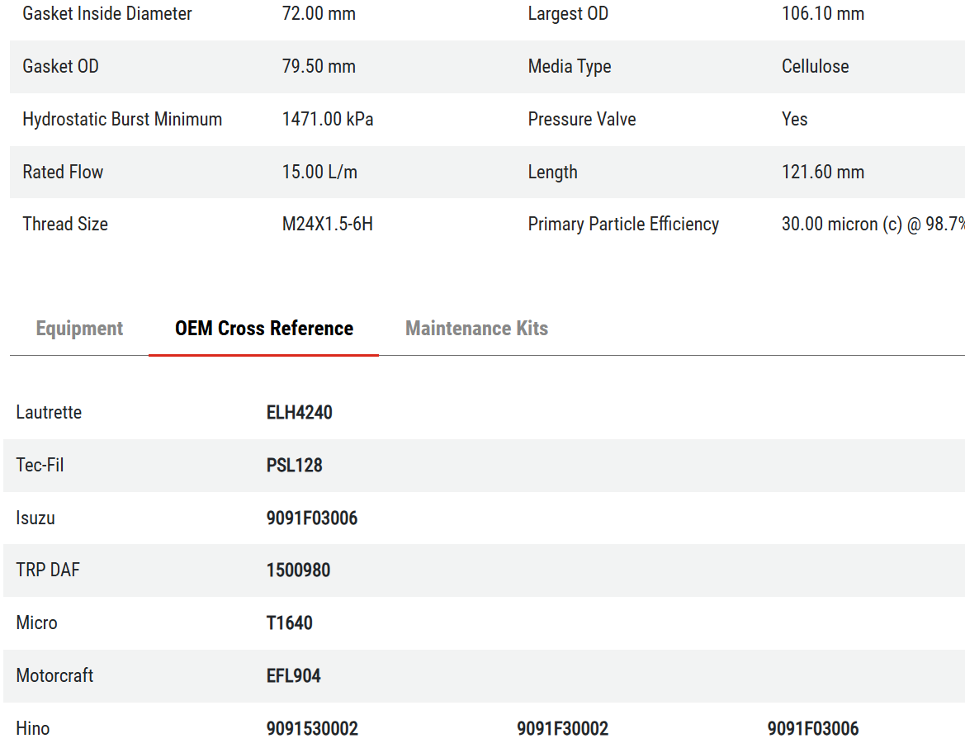
Task: Select the Motorcraft manufacturer name
Action: point(54,676)
